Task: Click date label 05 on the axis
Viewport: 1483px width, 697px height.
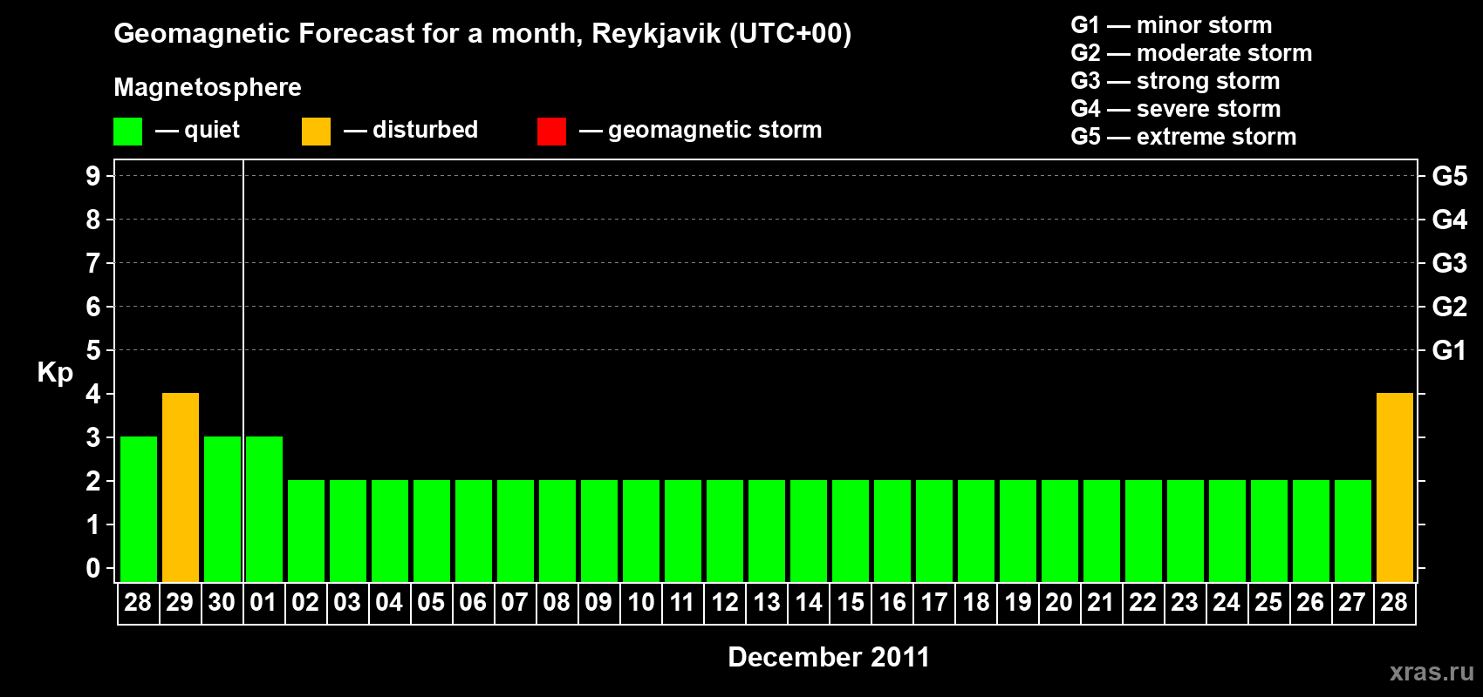Action: (x=431, y=602)
